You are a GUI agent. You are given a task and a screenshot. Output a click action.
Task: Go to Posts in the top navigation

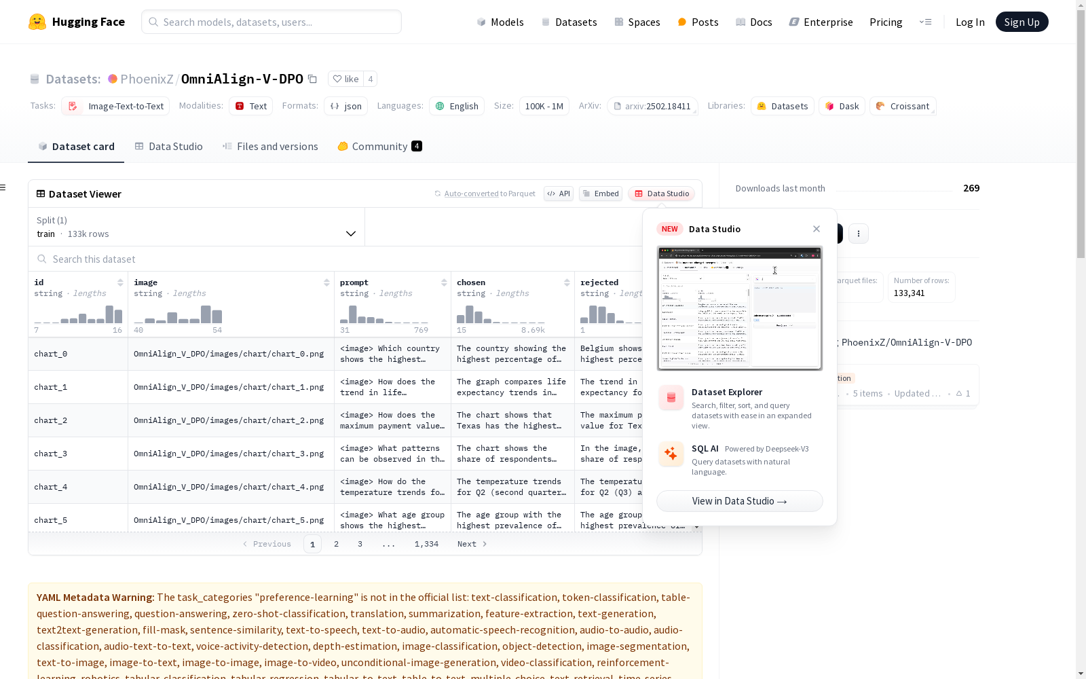(698, 22)
